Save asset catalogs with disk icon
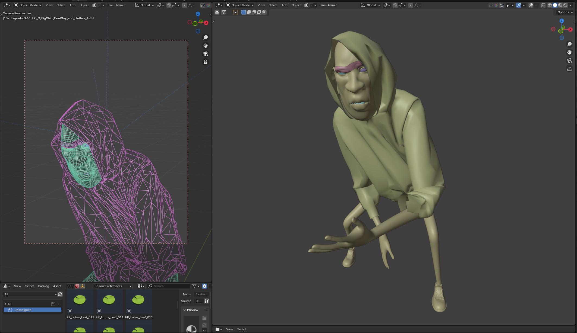Screen dimensions: 577x333 [x=53, y=304]
